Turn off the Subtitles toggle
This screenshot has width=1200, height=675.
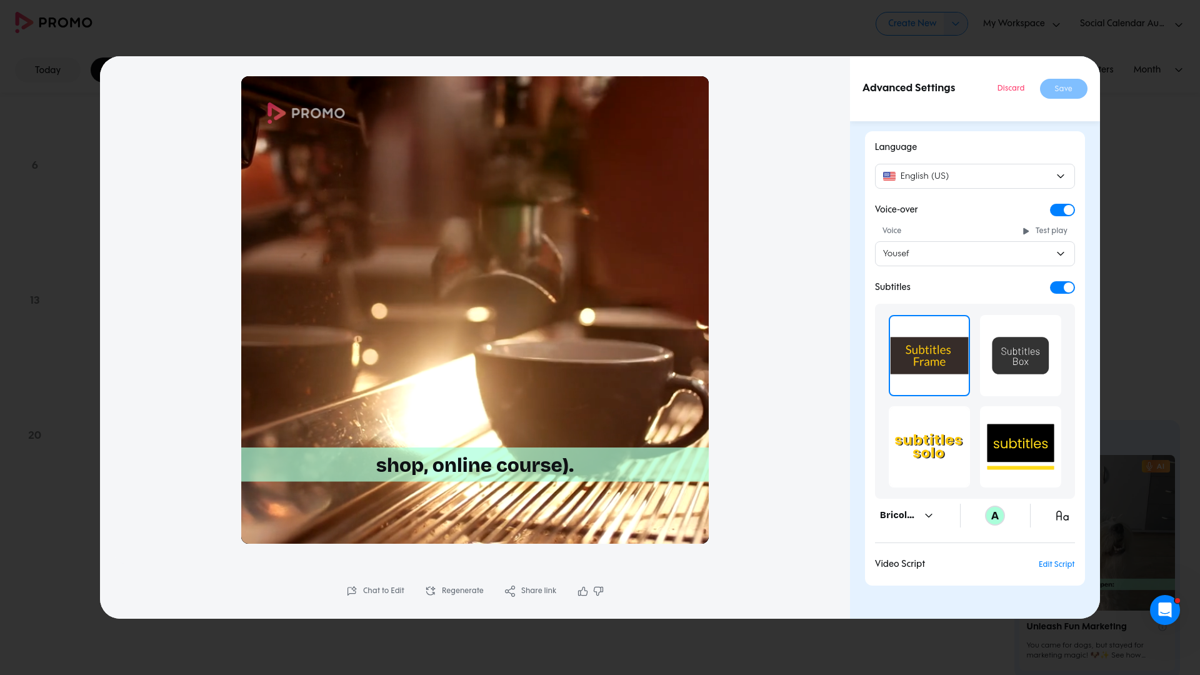click(x=1062, y=287)
